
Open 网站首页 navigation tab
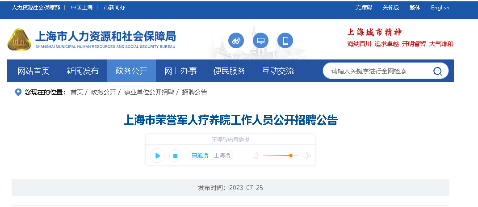pos(34,71)
